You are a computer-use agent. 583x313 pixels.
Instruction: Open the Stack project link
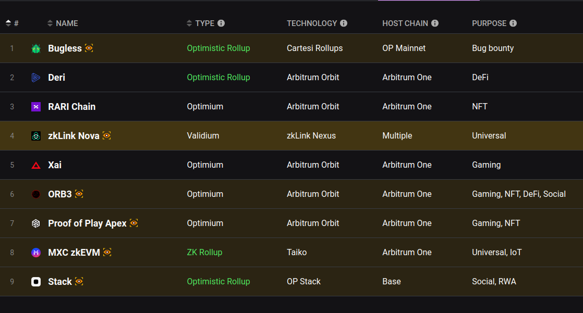pyautogui.click(x=60, y=282)
